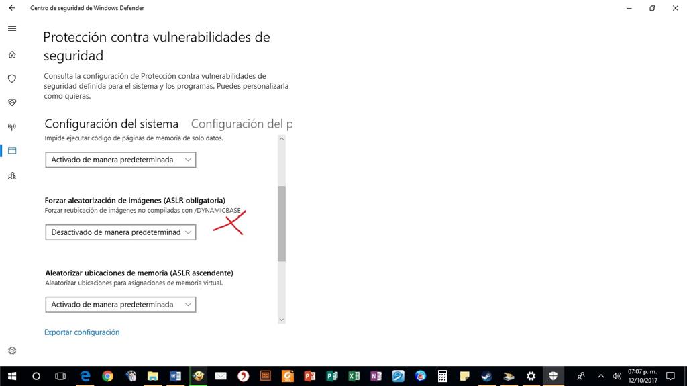Open Microsoft Publisher from the taskbar

(x=332, y=376)
